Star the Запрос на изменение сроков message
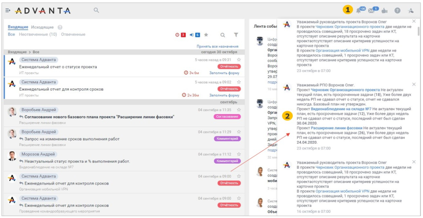The image size is (423, 218). [239, 132]
